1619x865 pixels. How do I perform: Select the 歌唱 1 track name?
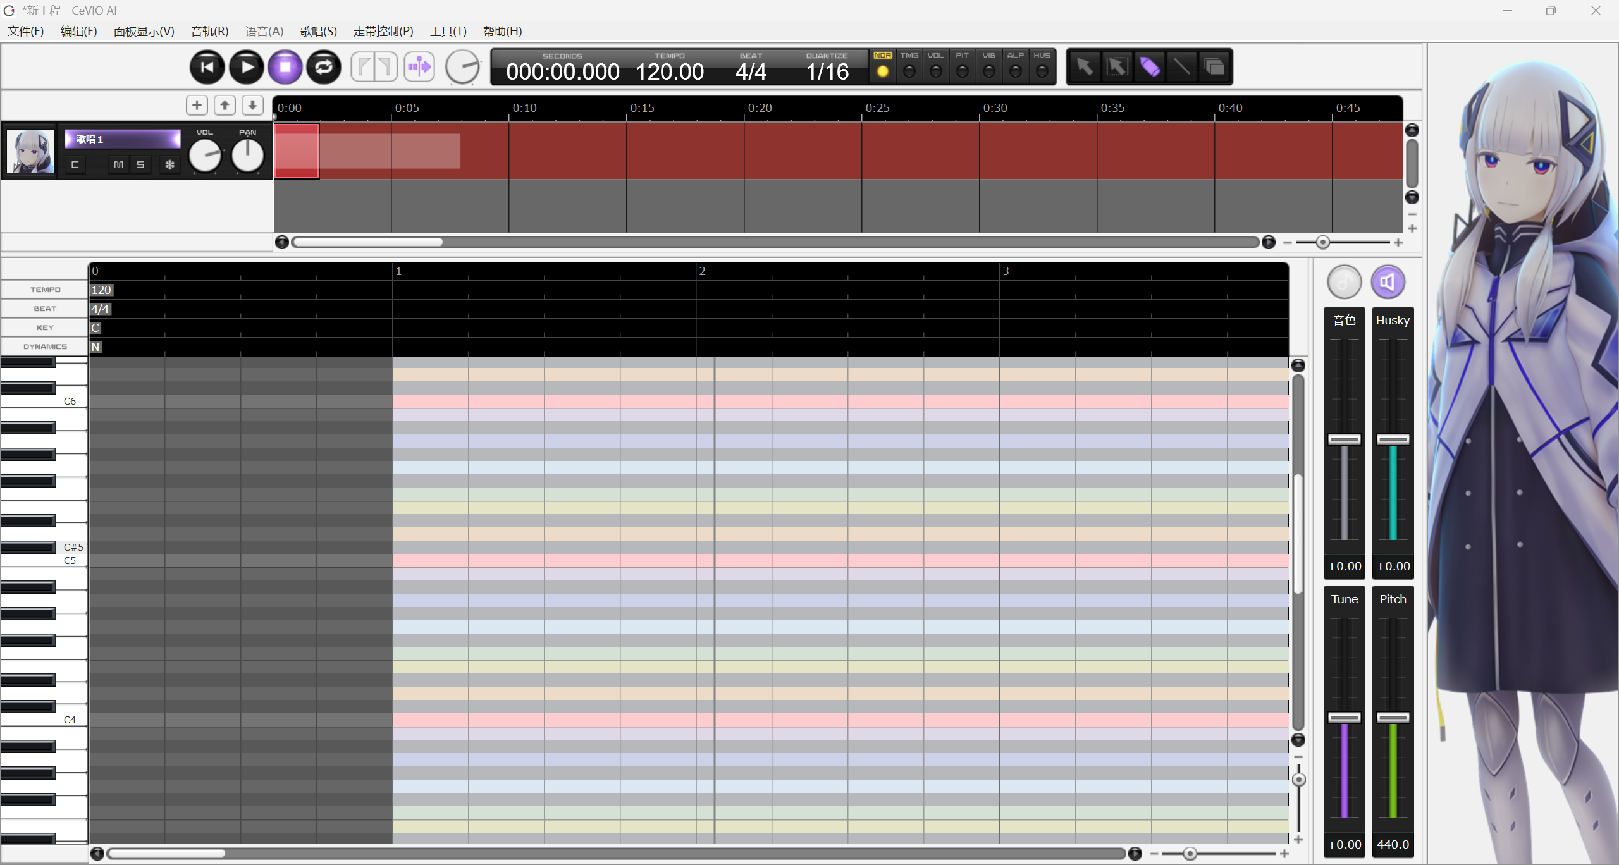point(122,139)
